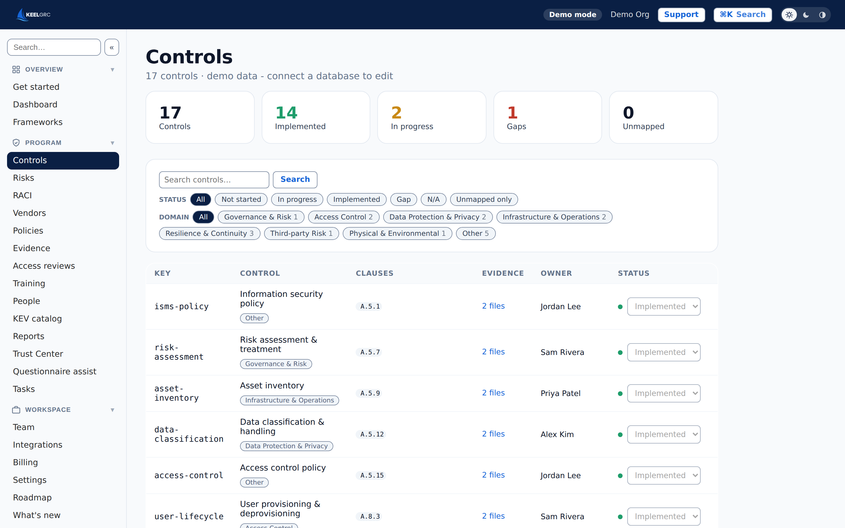
Task: Collapse the Program section arrow
Action: coord(112,143)
